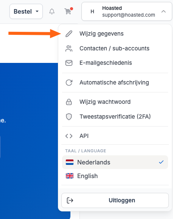The width and height of the screenshot is (173, 219).
Task: Open Tweestapsverificatie (2FA) settings
Action: [115, 117]
